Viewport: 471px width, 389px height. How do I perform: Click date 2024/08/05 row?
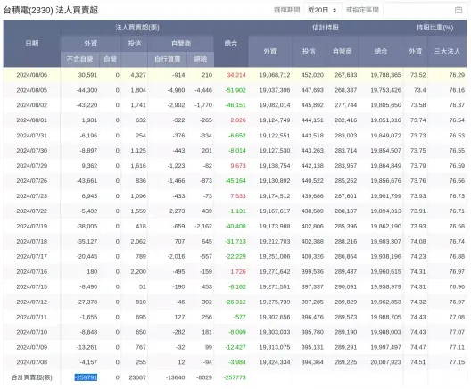[x=32, y=90]
